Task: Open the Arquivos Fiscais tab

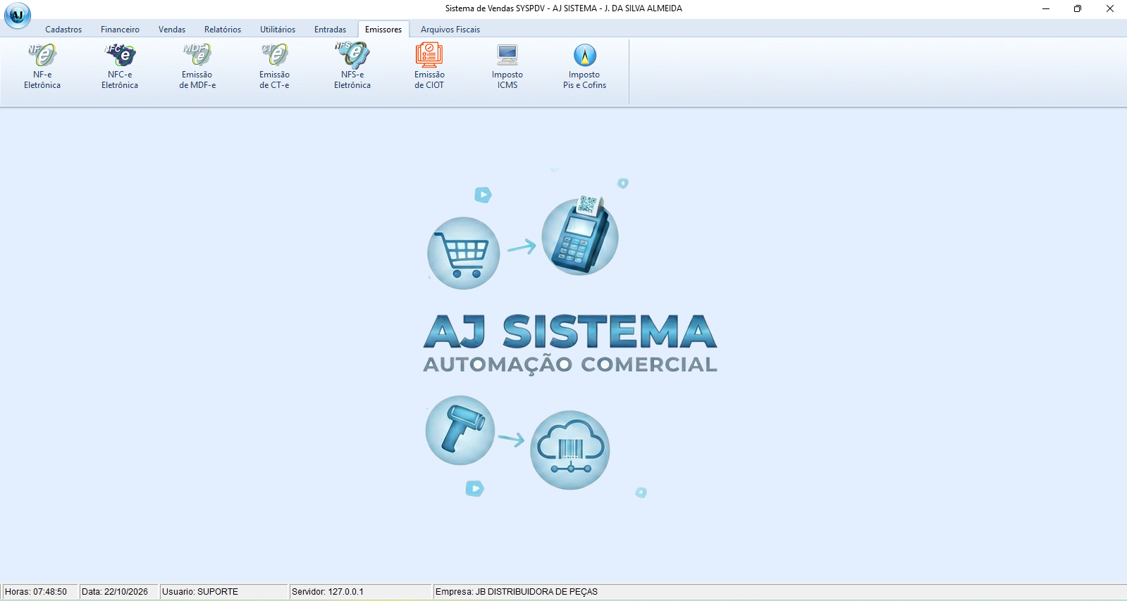Action: coord(450,30)
